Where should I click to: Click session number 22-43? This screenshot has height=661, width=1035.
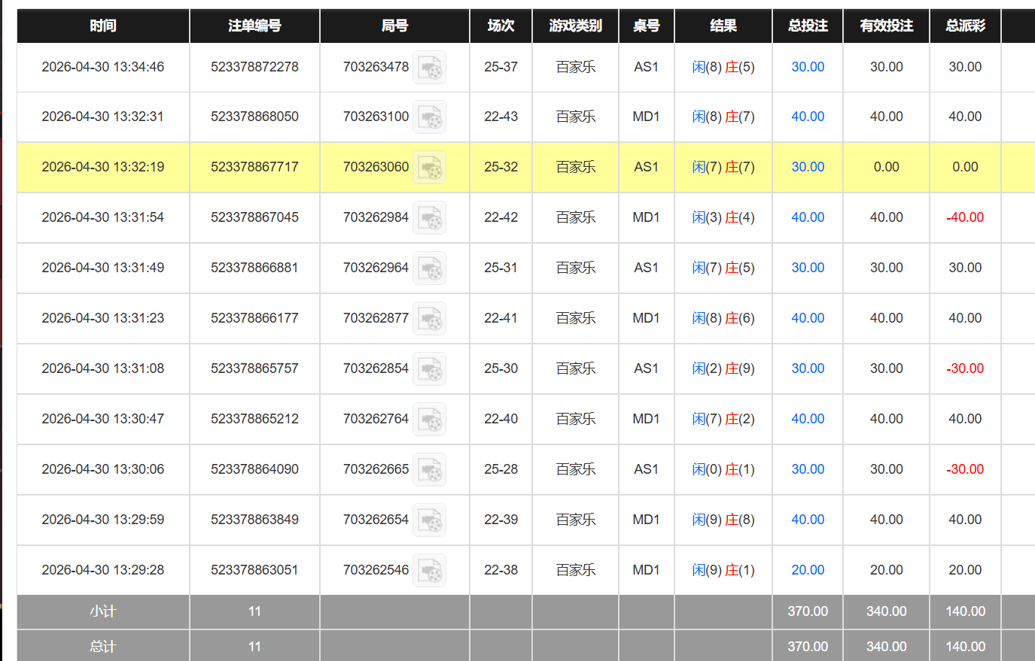pyautogui.click(x=501, y=117)
